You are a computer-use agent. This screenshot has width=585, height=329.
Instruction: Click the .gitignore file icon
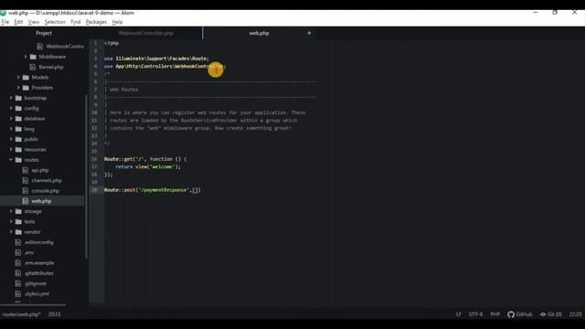tap(17, 283)
